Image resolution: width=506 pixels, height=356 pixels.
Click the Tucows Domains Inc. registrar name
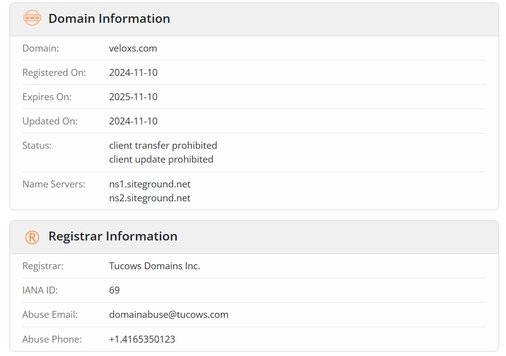coord(155,266)
